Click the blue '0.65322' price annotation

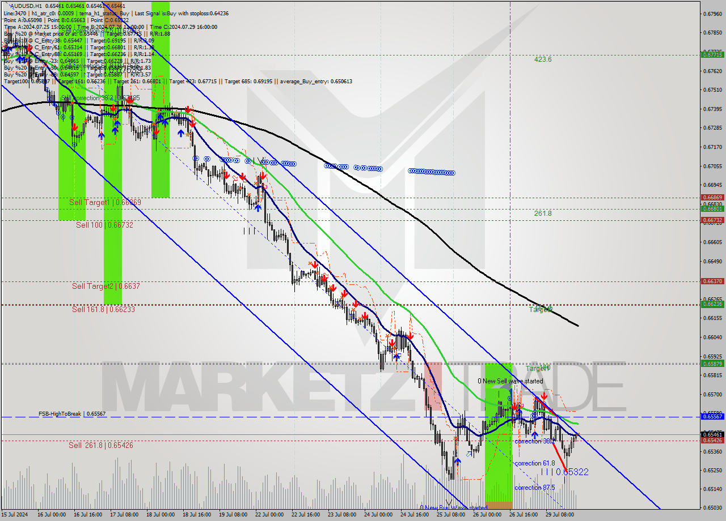tap(572, 472)
